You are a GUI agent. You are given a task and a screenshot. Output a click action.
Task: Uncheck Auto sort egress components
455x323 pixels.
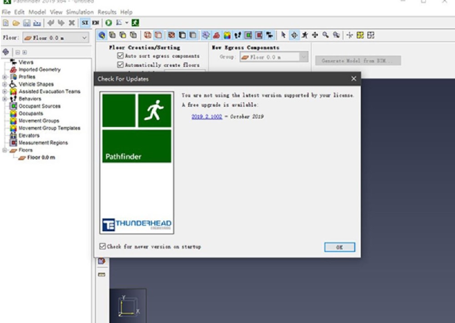(x=121, y=55)
